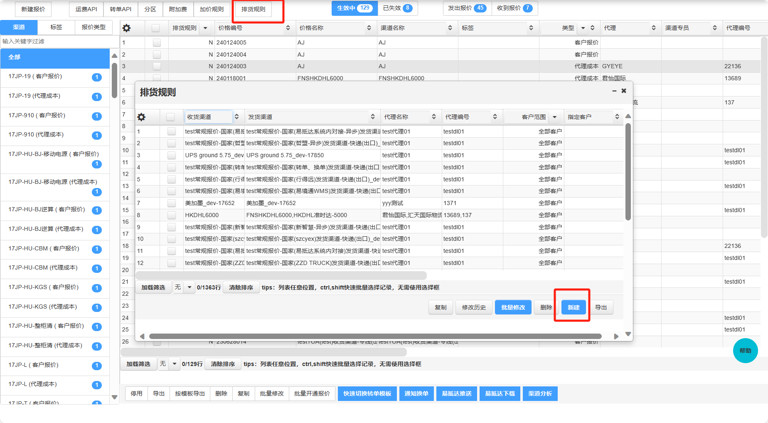Viewport: 768px width, 423px height.
Task: Open the 排货规则 column filter dropdown
Action: (205, 28)
